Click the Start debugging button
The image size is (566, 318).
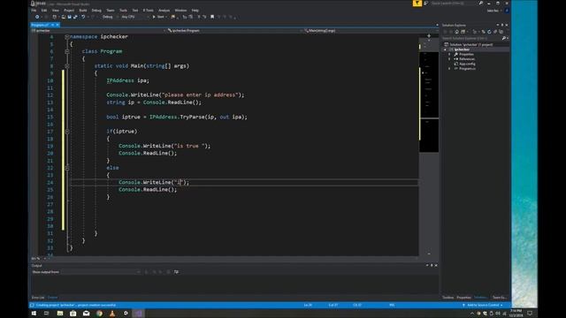pyautogui.click(x=159, y=17)
